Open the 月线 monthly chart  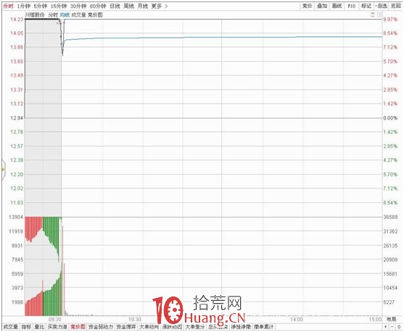click(143, 6)
